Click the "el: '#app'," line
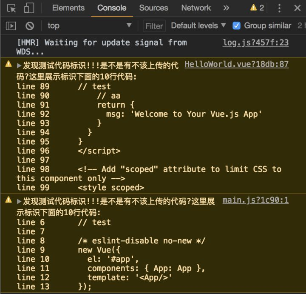 point(113,259)
